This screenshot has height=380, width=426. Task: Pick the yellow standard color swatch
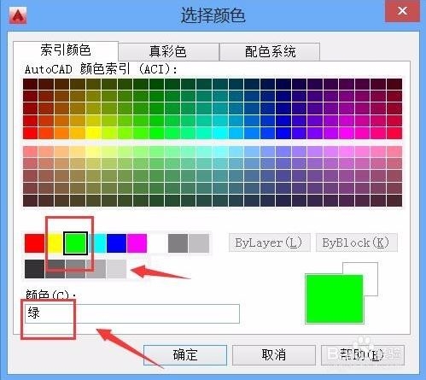[55, 243]
